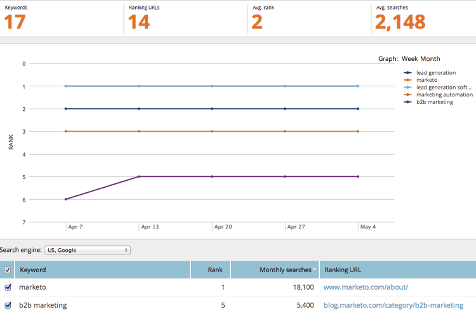This screenshot has height=314, width=476.
Task: Click b2b marketing data point at Apr 7
Action: click(66, 199)
